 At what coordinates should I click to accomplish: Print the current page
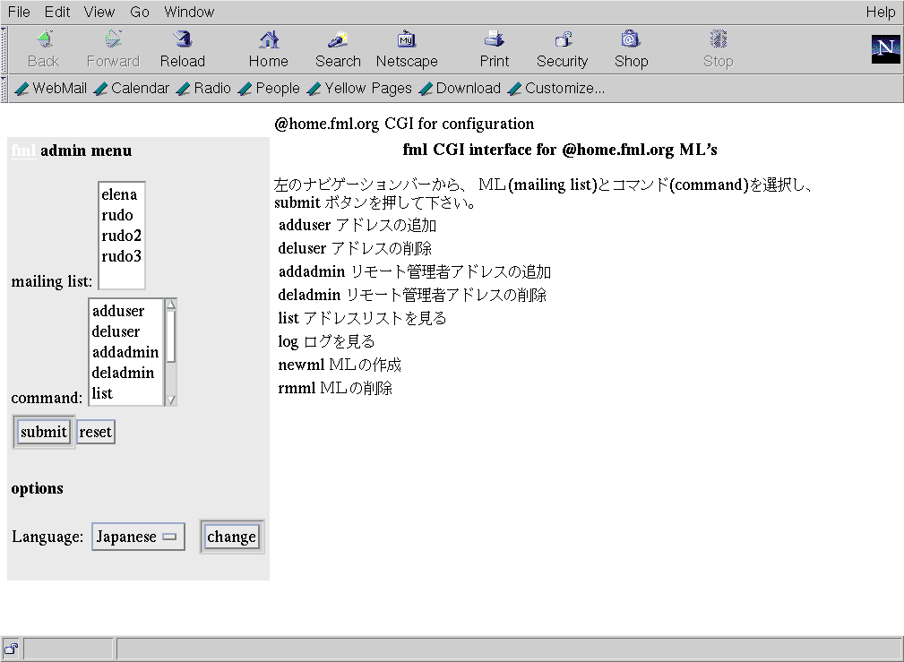click(x=494, y=40)
